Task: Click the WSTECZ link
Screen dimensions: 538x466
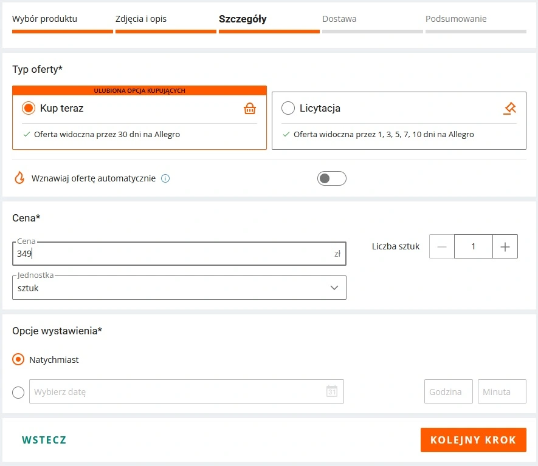Action: click(x=44, y=440)
